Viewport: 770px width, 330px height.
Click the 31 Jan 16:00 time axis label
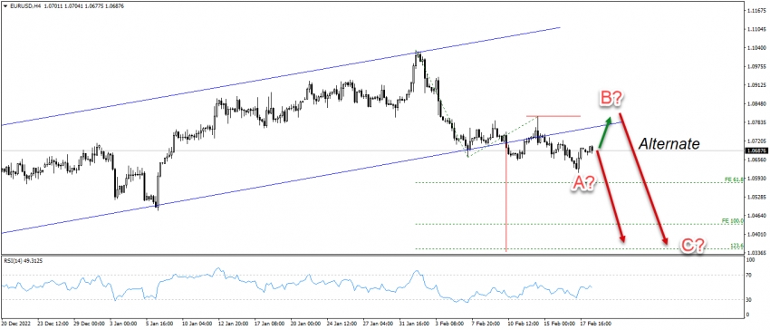[x=416, y=324]
